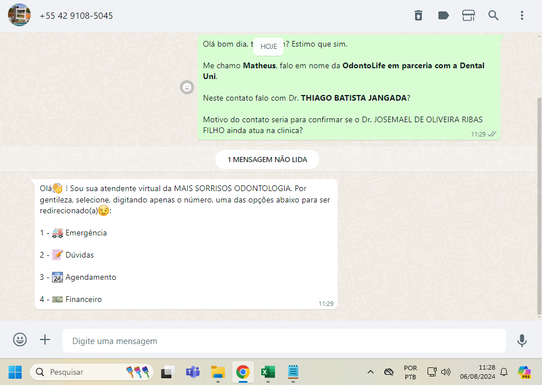
Task: Start voice recording with microphone icon
Action: (x=522, y=341)
